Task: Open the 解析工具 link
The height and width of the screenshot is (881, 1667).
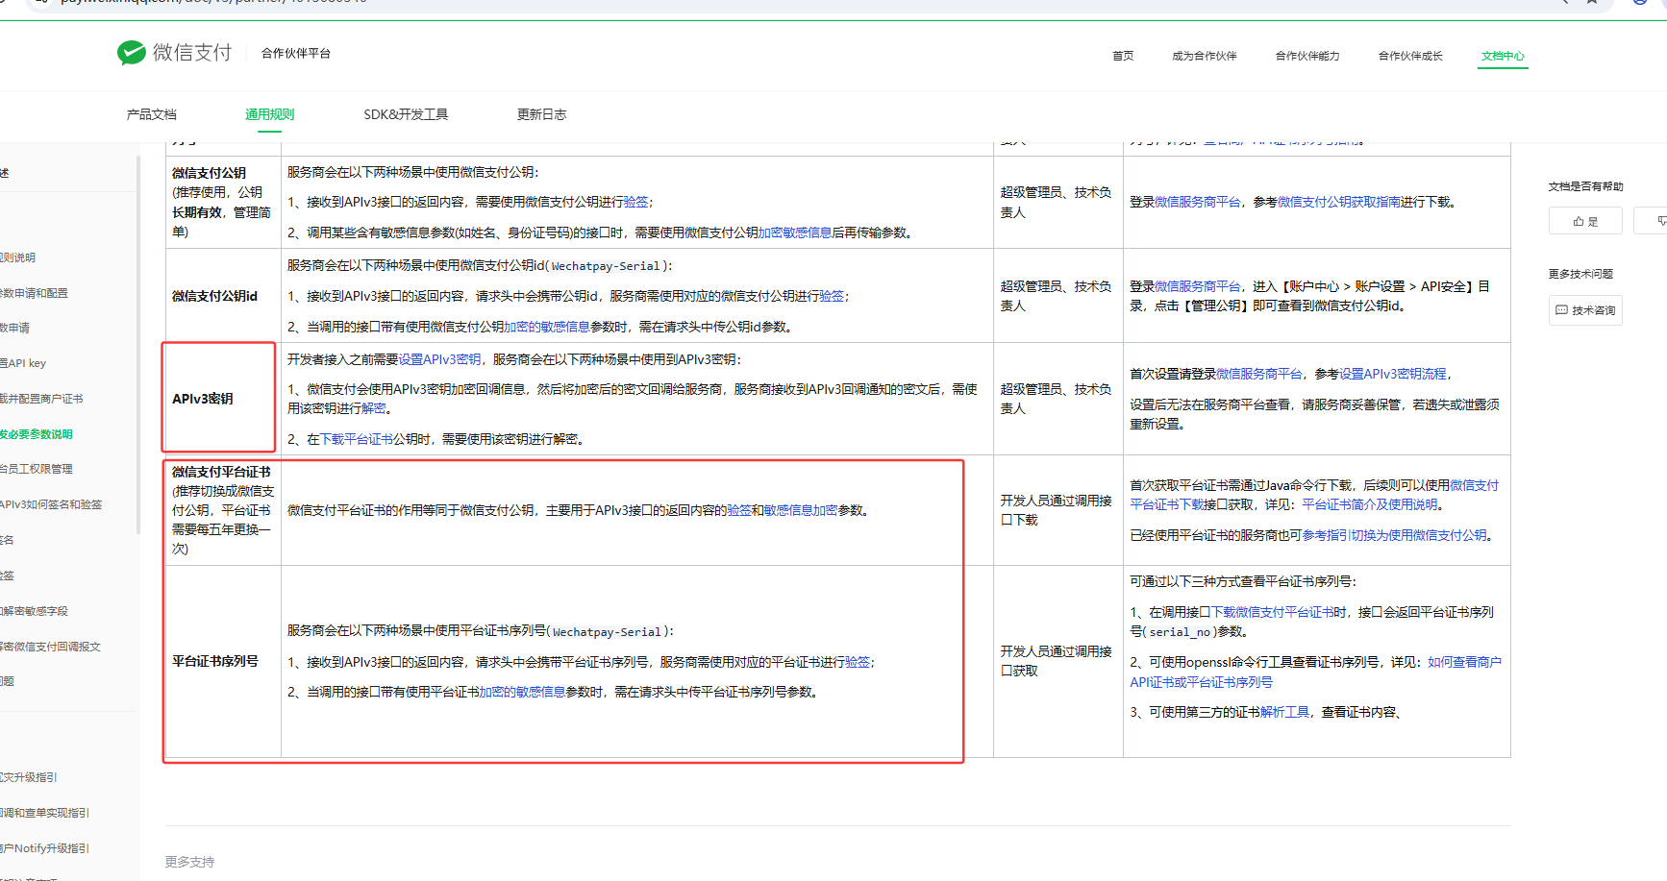Action: [1284, 712]
